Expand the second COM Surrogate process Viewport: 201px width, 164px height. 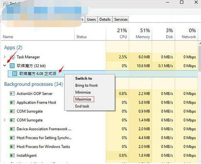(x=5, y=120)
